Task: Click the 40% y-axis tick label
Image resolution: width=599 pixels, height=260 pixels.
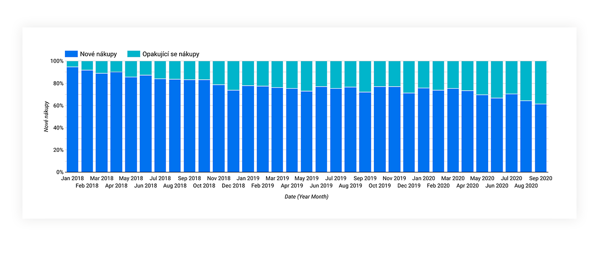Action: click(x=58, y=128)
